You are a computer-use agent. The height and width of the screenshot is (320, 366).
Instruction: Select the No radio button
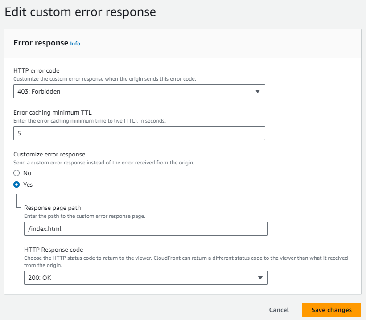(x=16, y=173)
